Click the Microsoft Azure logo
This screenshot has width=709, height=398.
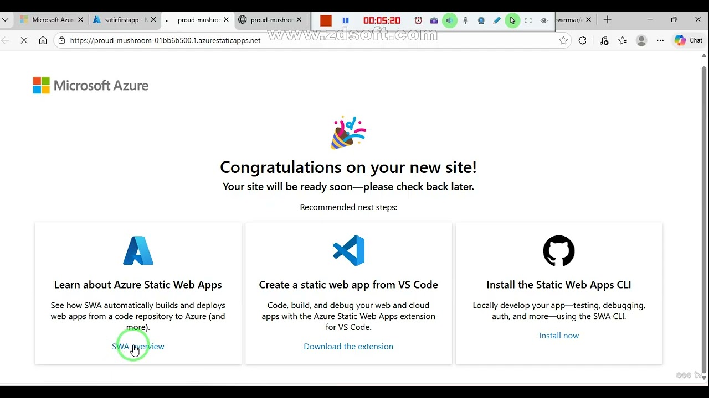click(x=91, y=86)
